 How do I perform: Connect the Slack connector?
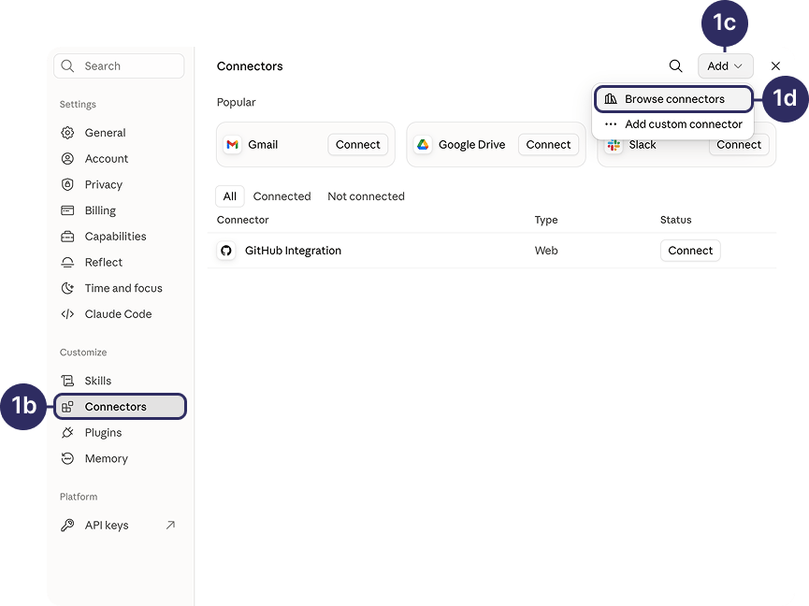coord(739,146)
